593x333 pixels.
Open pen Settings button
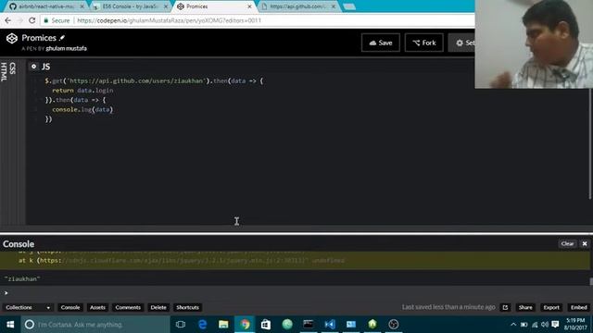click(x=461, y=43)
